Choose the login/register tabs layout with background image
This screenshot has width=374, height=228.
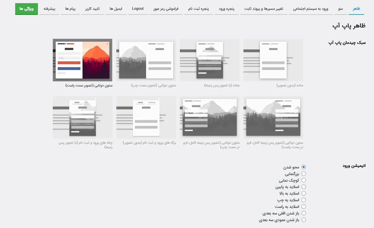(83, 117)
